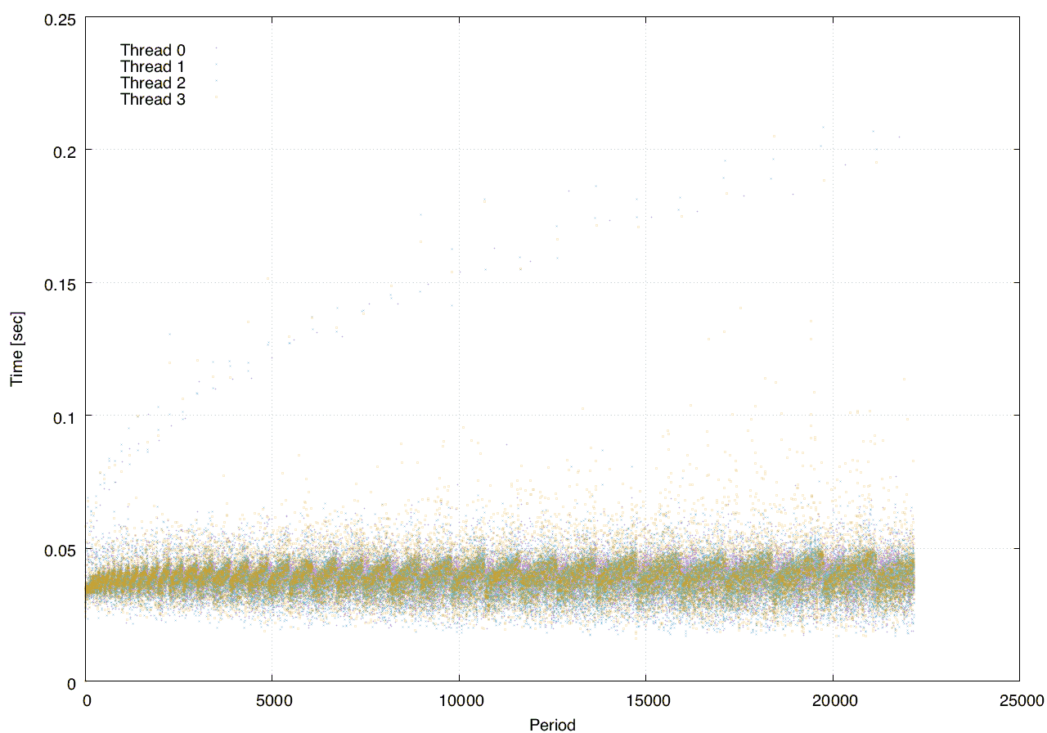This screenshot has width=1047, height=733.
Task: Click the Thread 2 legend label
Action: (x=152, y=83)
